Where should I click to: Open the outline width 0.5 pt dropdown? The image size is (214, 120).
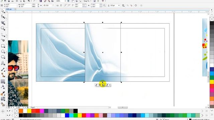click(119, 5)
